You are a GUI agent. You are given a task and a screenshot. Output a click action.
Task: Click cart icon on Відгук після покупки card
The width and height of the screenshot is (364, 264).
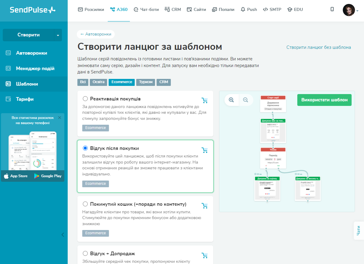205,150
